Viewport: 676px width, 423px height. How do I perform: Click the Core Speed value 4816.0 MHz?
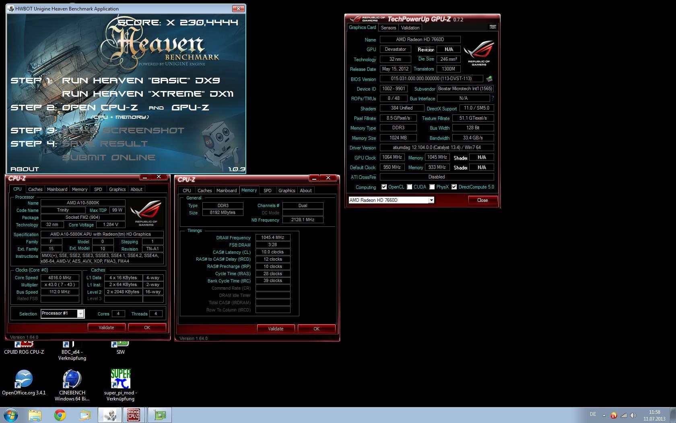click(x=60, y=278)
